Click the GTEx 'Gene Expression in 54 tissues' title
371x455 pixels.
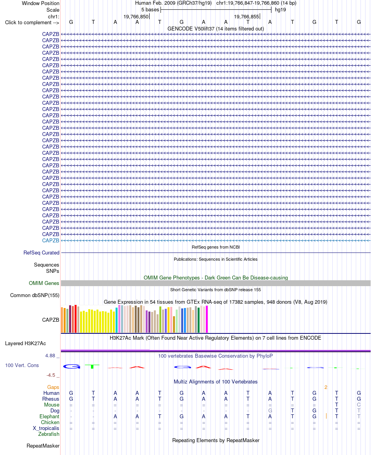(216, 302)
